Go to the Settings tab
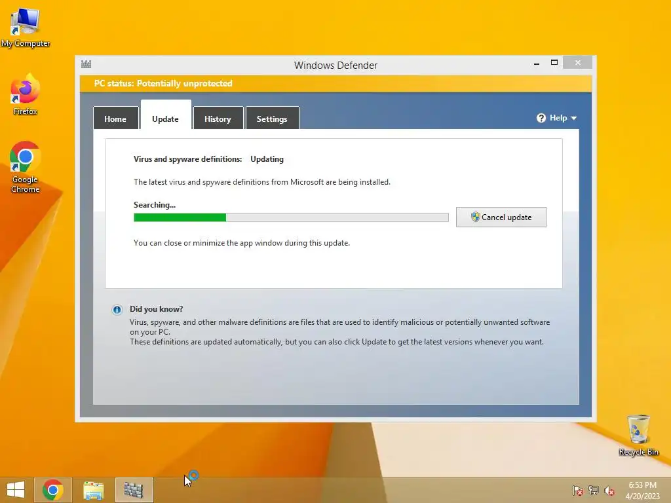 tap(272, 119)
